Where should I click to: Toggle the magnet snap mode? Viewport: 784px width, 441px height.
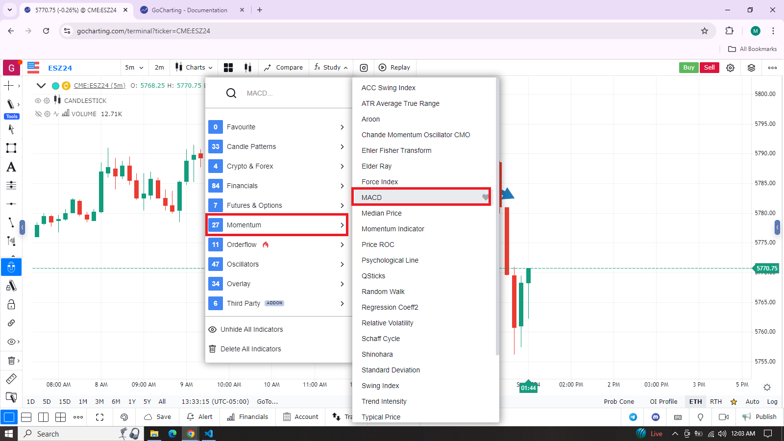pos(11,268)
